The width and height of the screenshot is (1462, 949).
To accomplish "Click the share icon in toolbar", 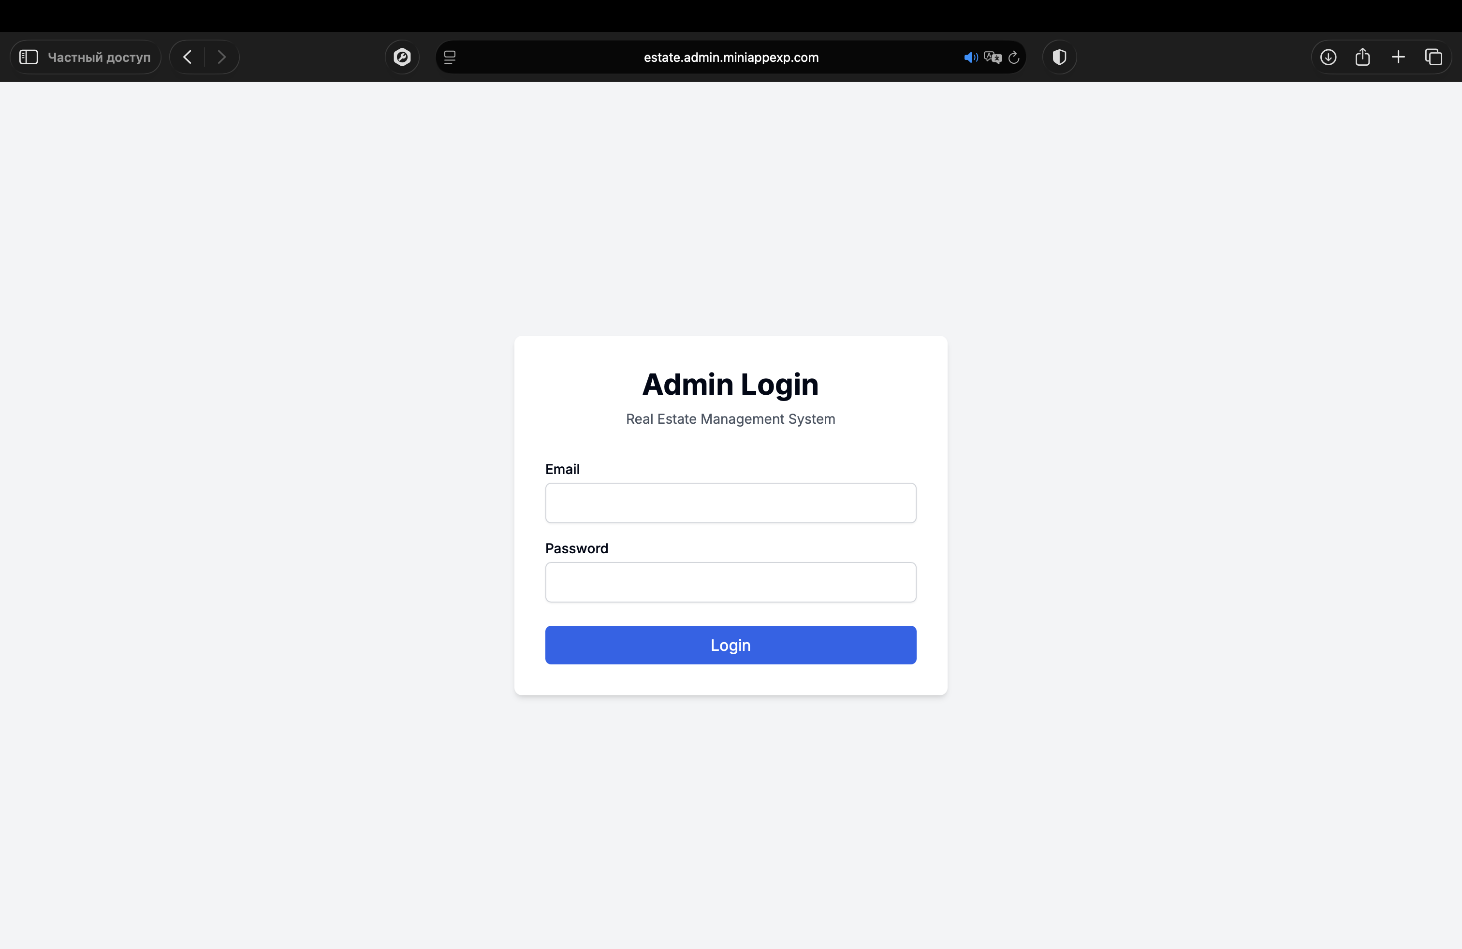I will point(1362,57).
